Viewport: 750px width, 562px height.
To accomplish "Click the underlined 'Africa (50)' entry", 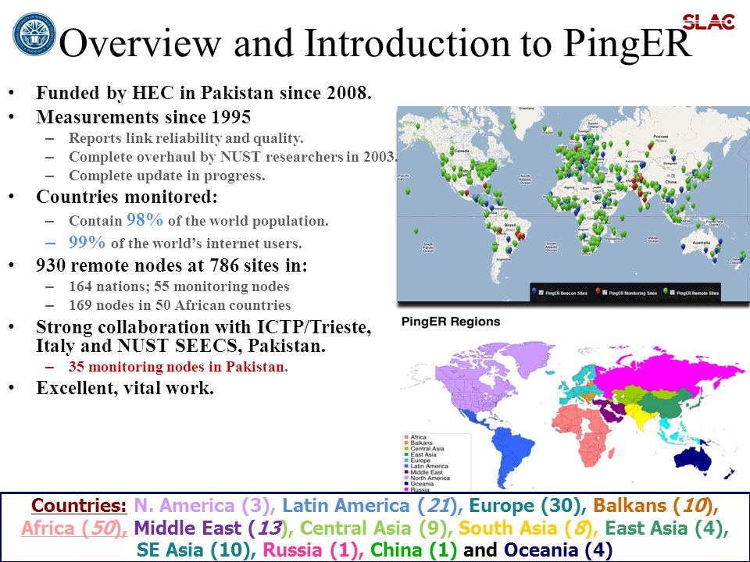I will pyautogui.click(x=74, y=528).
